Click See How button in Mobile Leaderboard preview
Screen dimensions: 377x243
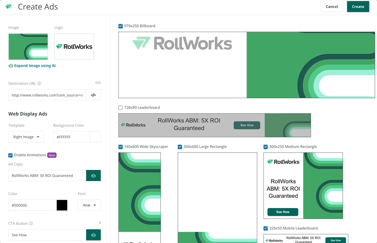pyautogui.click(x=336, y=240)
